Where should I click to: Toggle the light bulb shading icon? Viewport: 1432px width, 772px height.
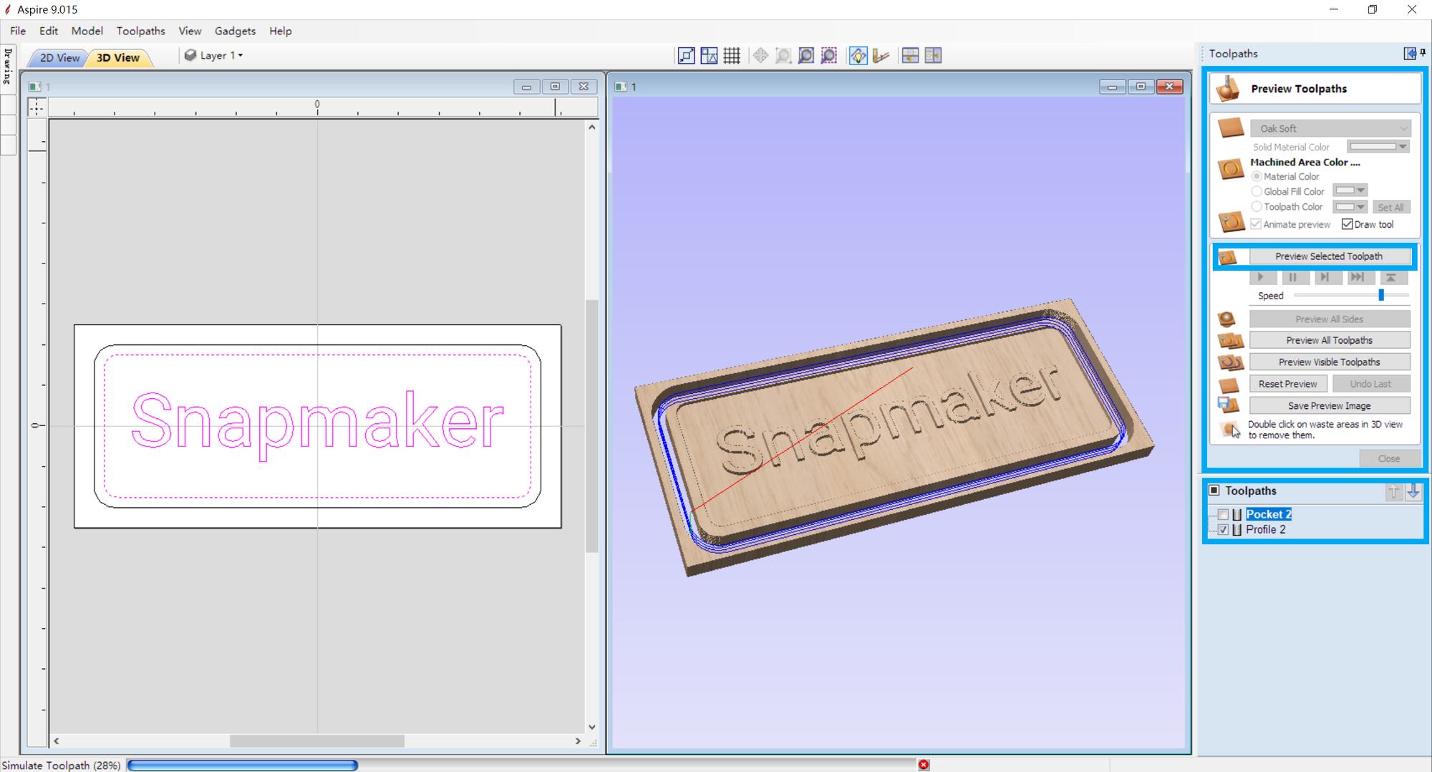coord(858,56)
